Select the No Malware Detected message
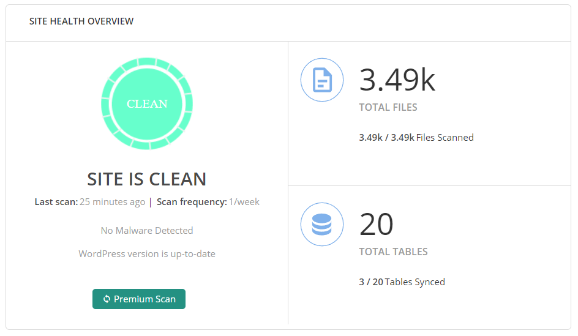Screen dimensions: 578x336 click(x=147, y=231)
